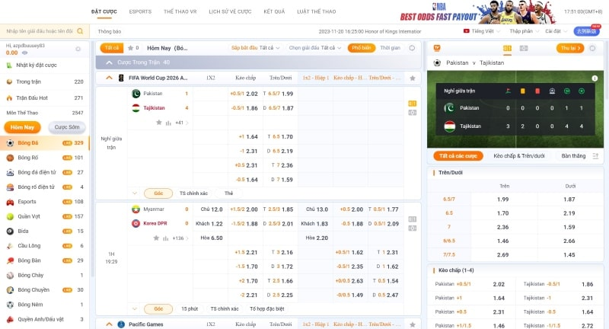Select Bàn thắng tab
This screenshot has height=329, width=609.
point(573,156)
